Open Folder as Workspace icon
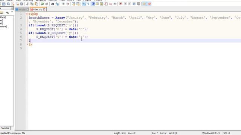This screenshot has height=135, width=241. [x=110, y=4]
